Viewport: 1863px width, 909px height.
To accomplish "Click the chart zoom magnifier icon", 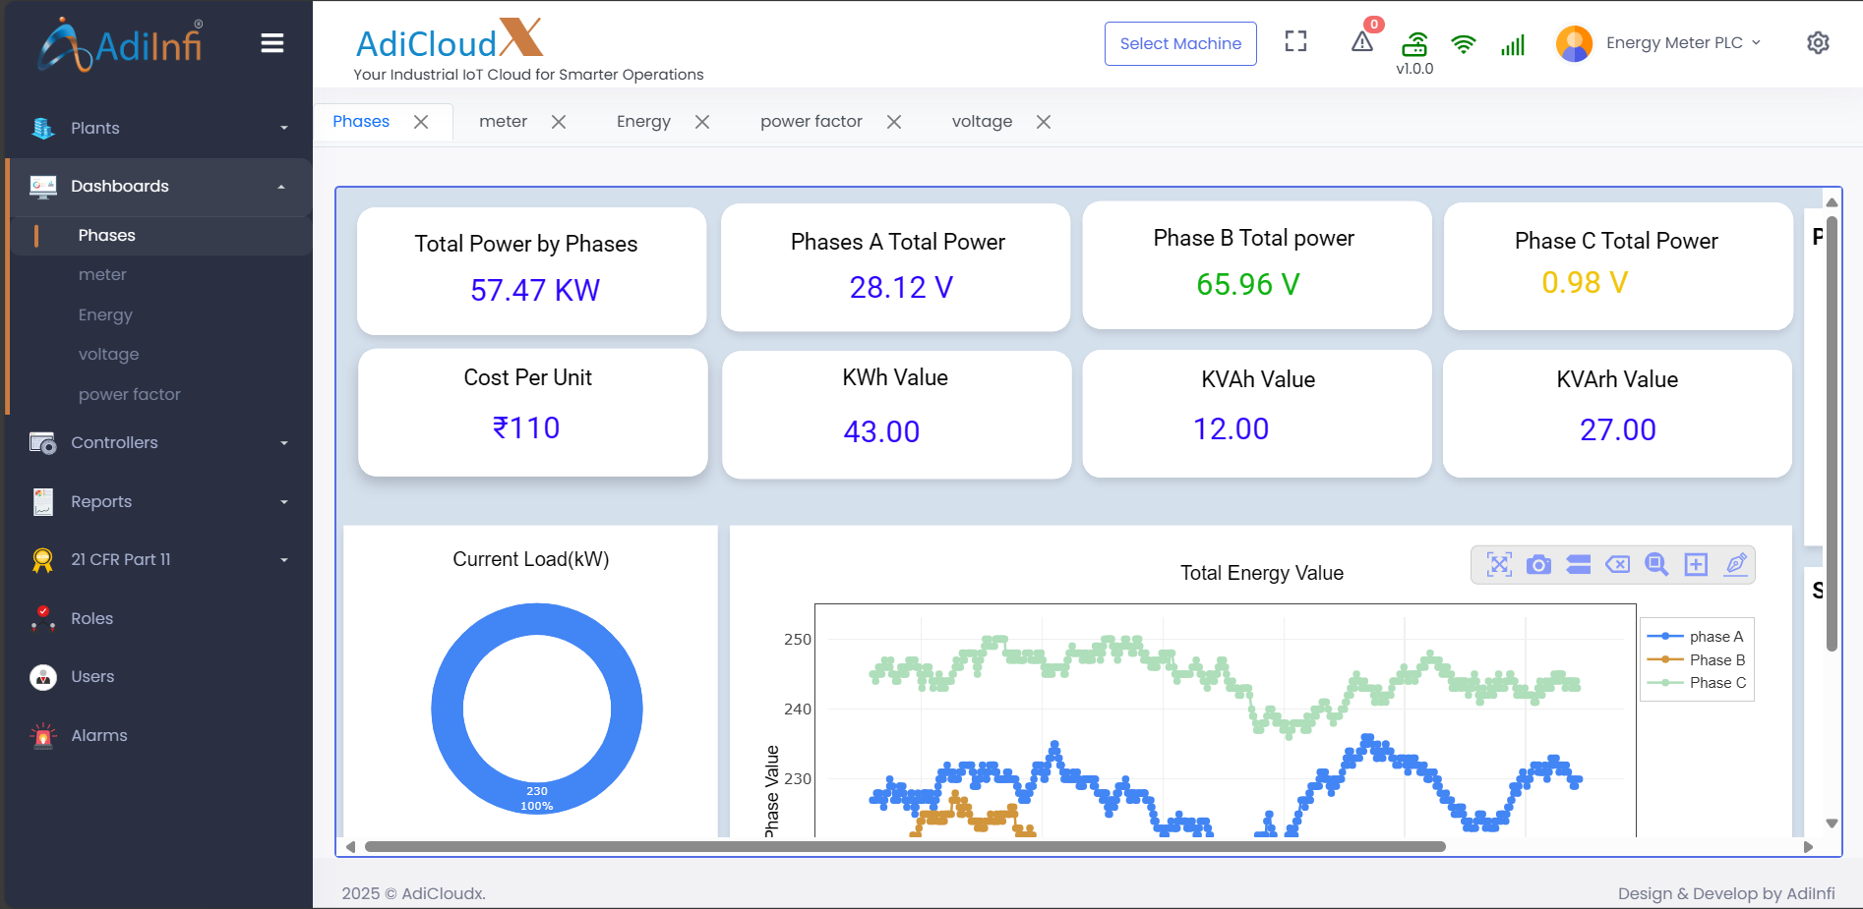I will (1656, 565).
